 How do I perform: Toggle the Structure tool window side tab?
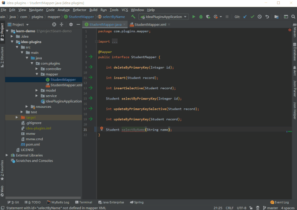coord(2,57)
